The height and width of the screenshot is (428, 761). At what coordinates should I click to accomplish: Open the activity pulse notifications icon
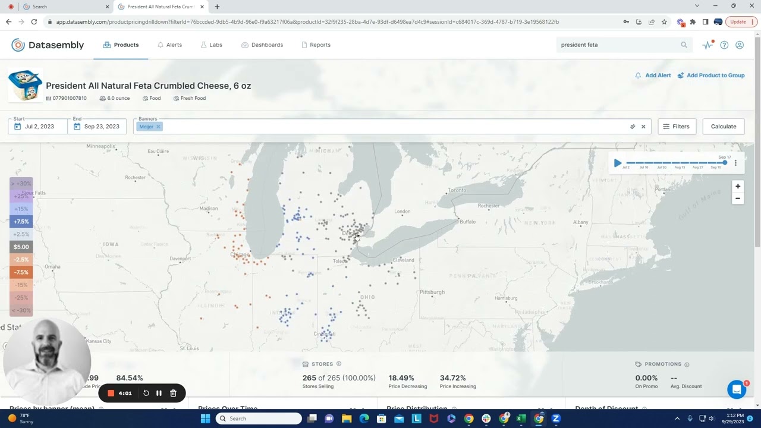tap(707, 45)
